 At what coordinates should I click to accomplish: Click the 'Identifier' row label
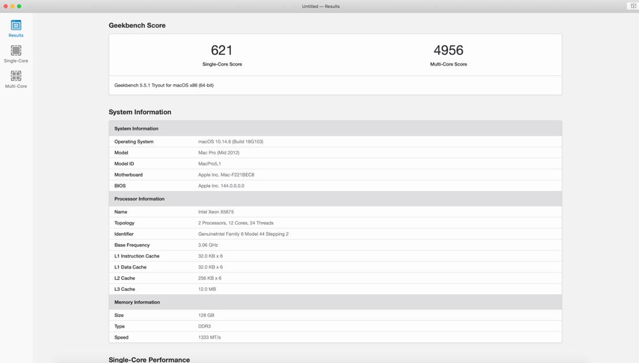[124, 234]
